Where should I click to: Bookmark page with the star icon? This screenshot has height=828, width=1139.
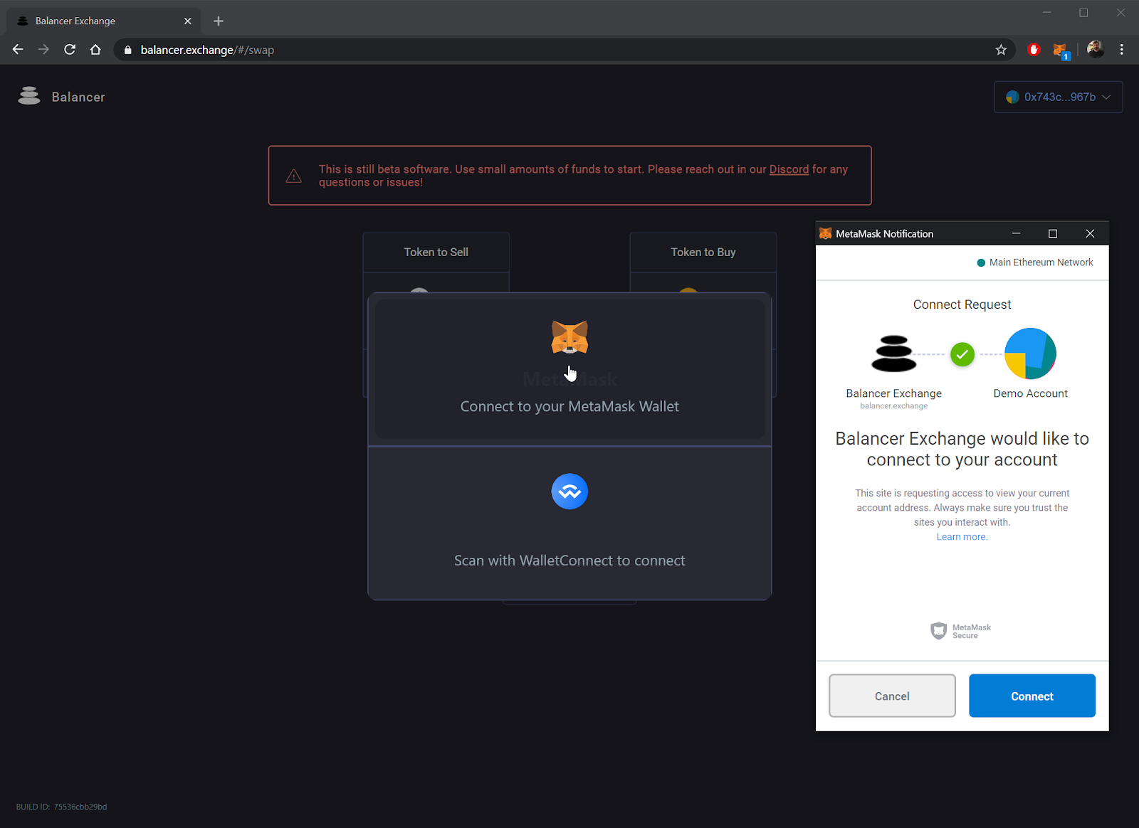1001,50
